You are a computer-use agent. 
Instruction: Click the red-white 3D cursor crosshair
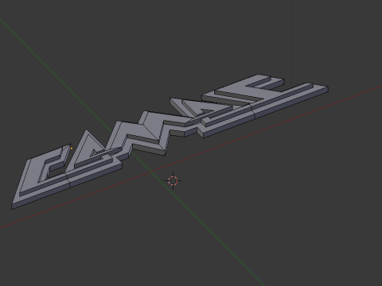click(x=173, y=181)
